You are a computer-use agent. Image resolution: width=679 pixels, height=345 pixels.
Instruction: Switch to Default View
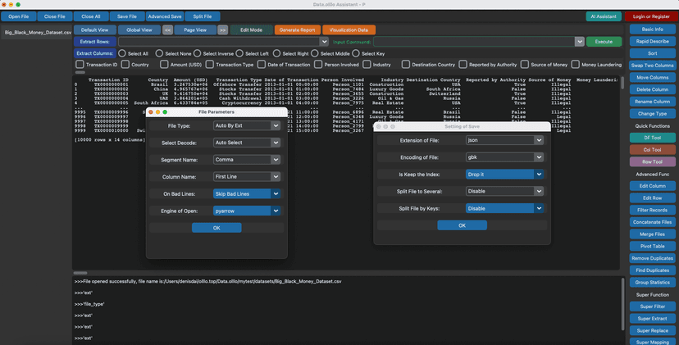tap(95, 30)
